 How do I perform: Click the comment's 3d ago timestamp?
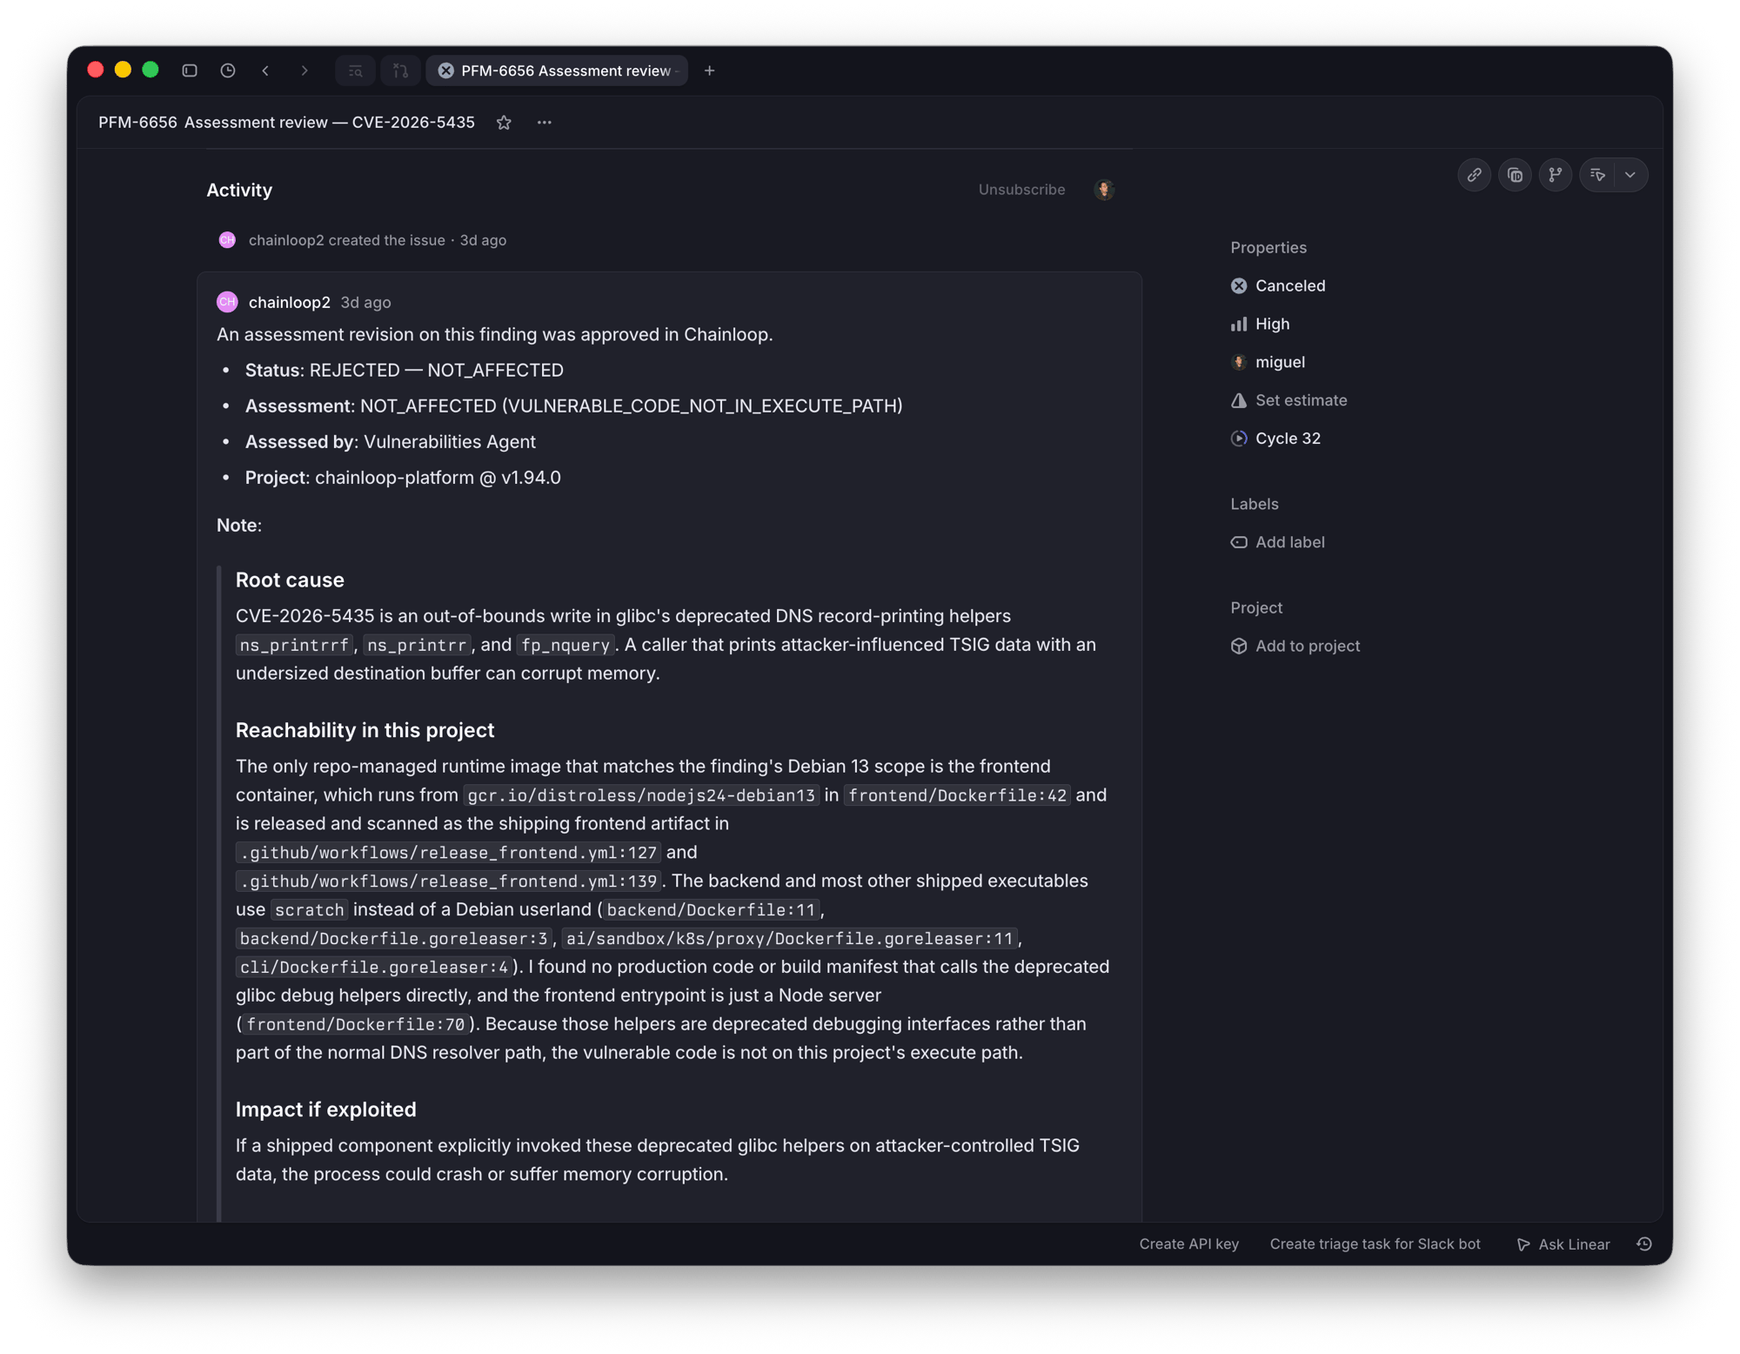[365, 303]
